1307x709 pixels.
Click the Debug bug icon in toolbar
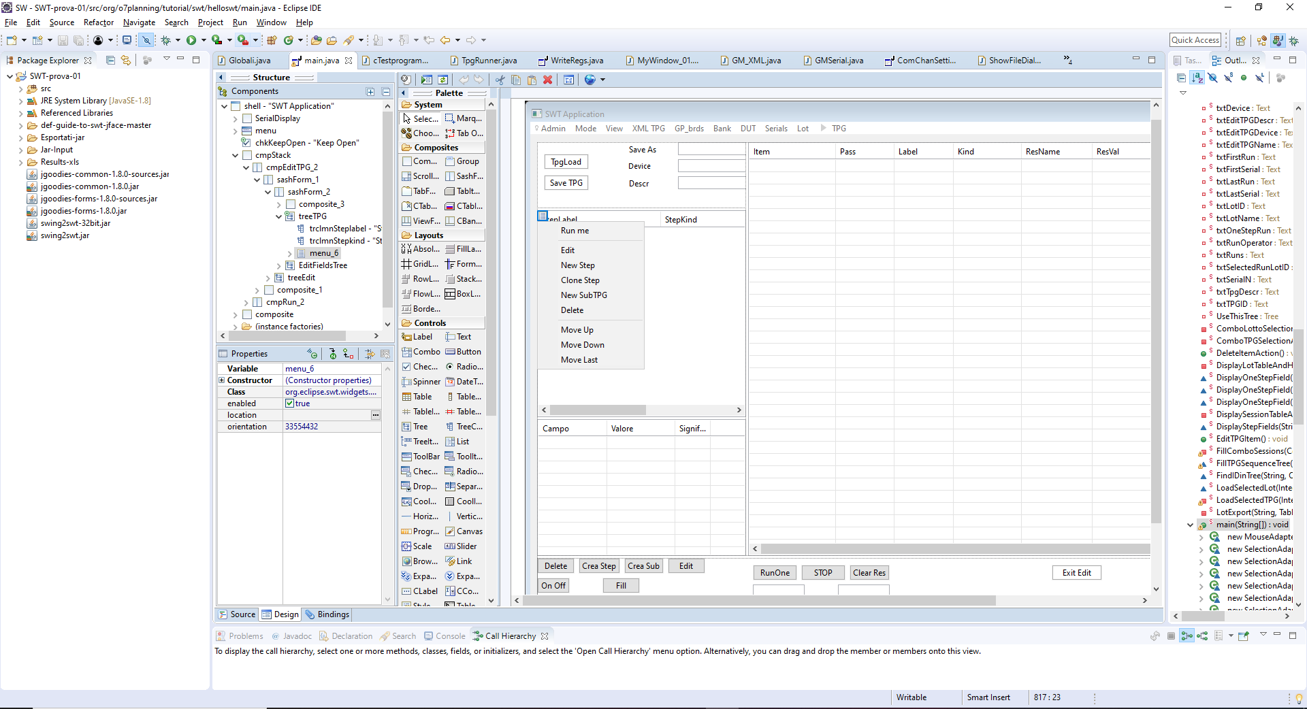click(165, 41)
